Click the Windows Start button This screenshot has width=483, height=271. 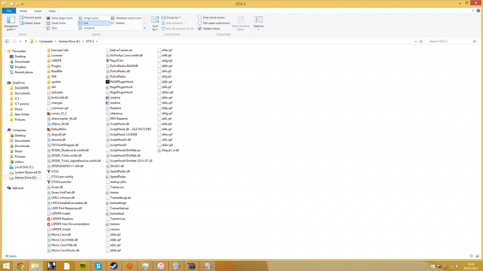pyautogui.click(x=6, y=266)
